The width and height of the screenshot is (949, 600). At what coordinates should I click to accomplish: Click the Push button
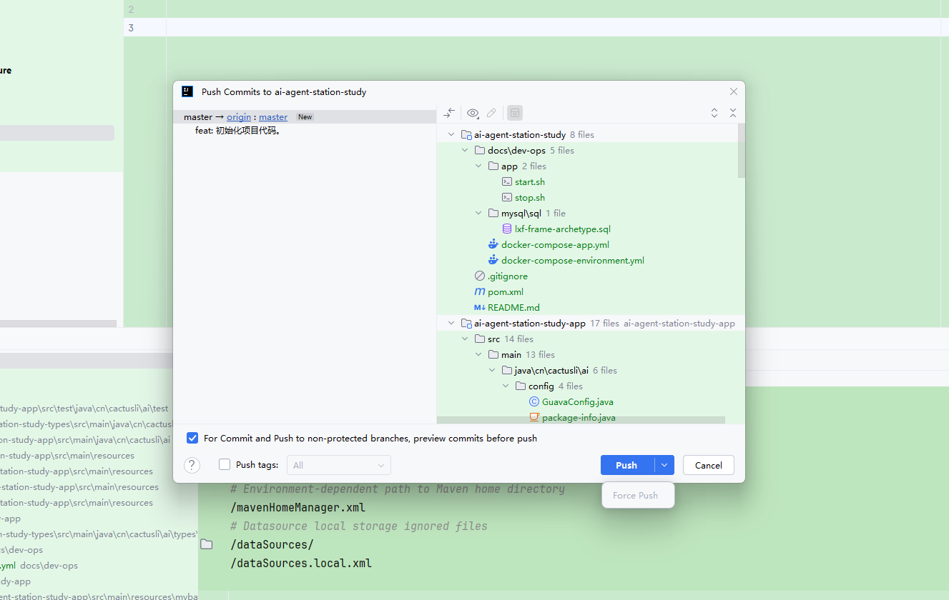626,465
